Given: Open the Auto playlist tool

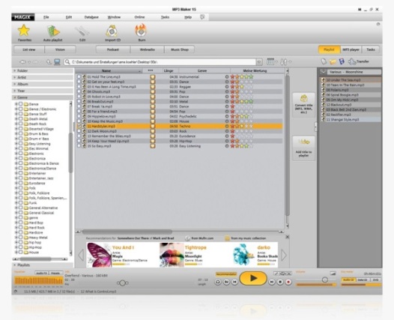Looking at the screenshot, I should tap(53, 31).
